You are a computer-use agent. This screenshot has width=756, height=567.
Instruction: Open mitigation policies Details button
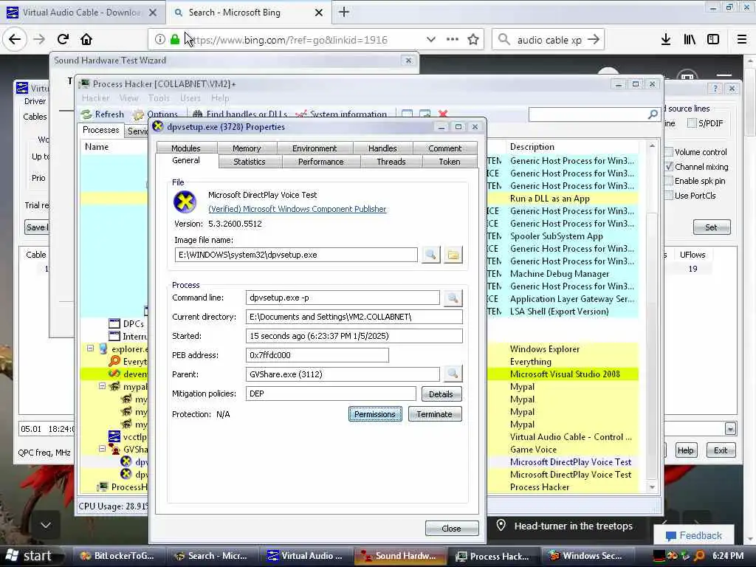click(x=441, y=394)
